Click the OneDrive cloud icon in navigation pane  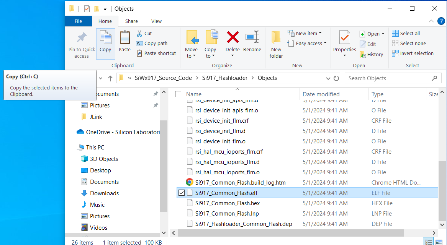(80, 132)
